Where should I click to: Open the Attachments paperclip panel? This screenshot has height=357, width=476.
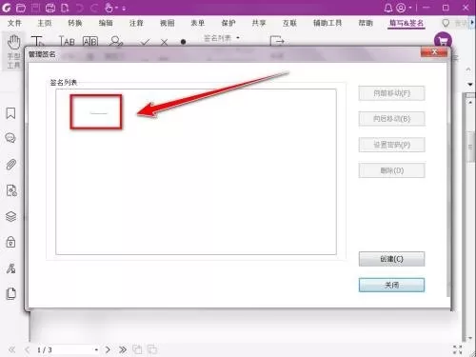[x=10, y=165]
